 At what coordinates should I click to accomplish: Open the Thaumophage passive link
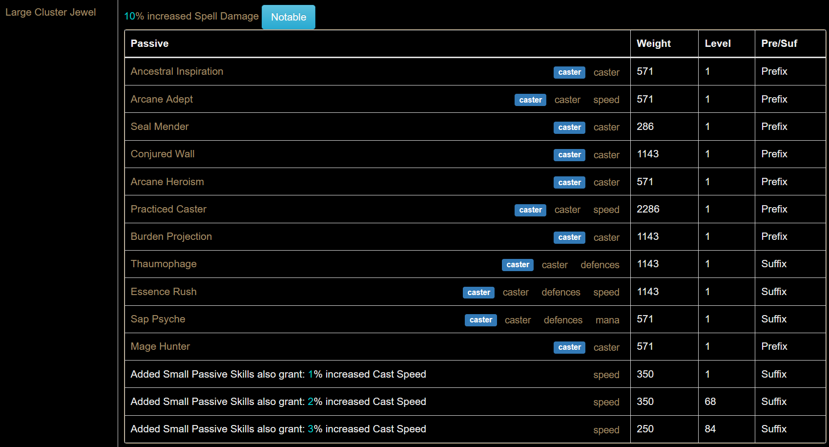(x=164, y=264)
